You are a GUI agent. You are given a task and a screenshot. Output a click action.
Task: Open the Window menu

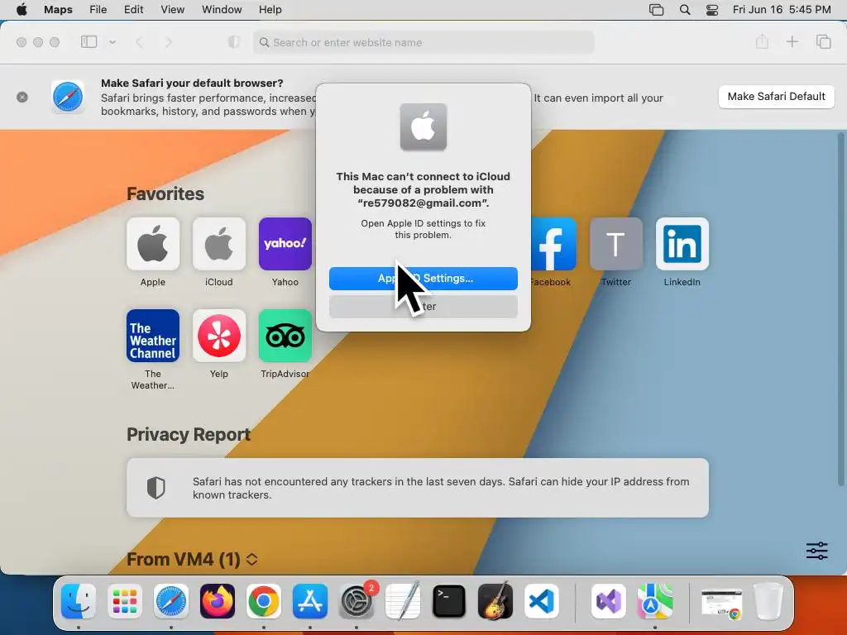(222, 10)
